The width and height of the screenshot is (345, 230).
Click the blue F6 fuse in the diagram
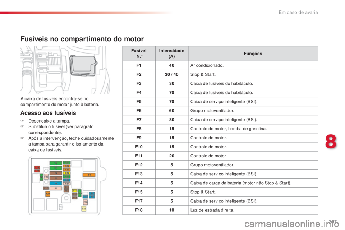56,183
